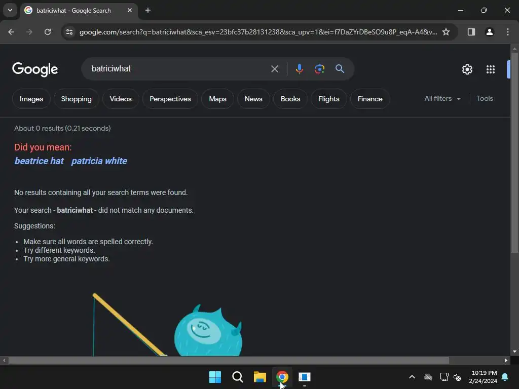Screen dimensions: 519x389
Task: Click the horizontal scrollbar thumb
Action: [229, 360]
